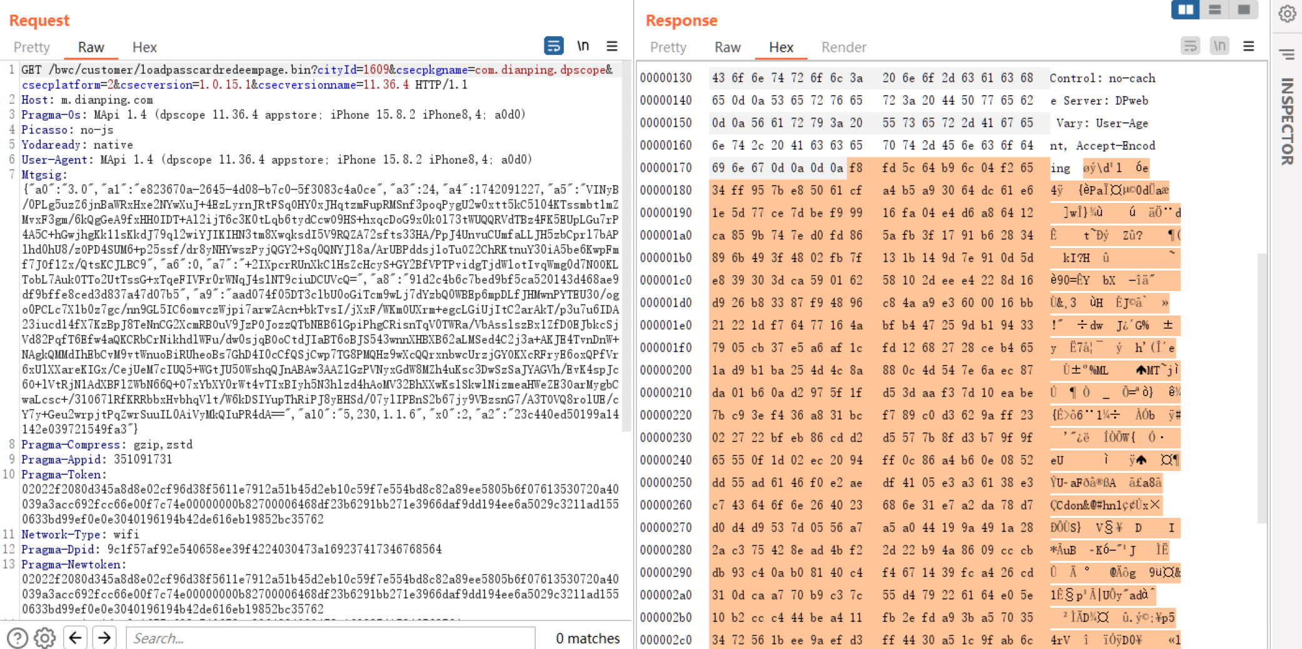
Task: Toggle the Response panel \n characters button
Action: (x=1219, y=46)
